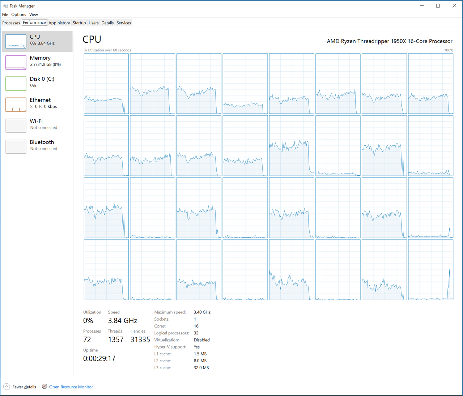
Task: Click the AMD Ryzen Threadripper 1950X processor name
Action: pyautogui.click(x=390, y=41)
